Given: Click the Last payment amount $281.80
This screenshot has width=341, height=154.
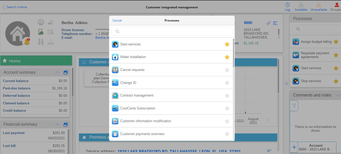Looking at the screenshot, I should point(59,133).
